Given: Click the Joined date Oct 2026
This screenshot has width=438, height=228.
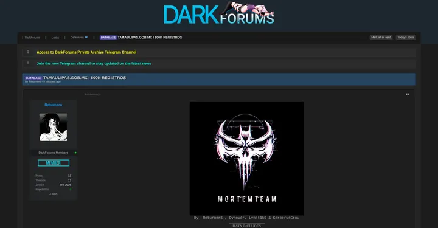Looking at the screenshot, I should coord(66,185).
